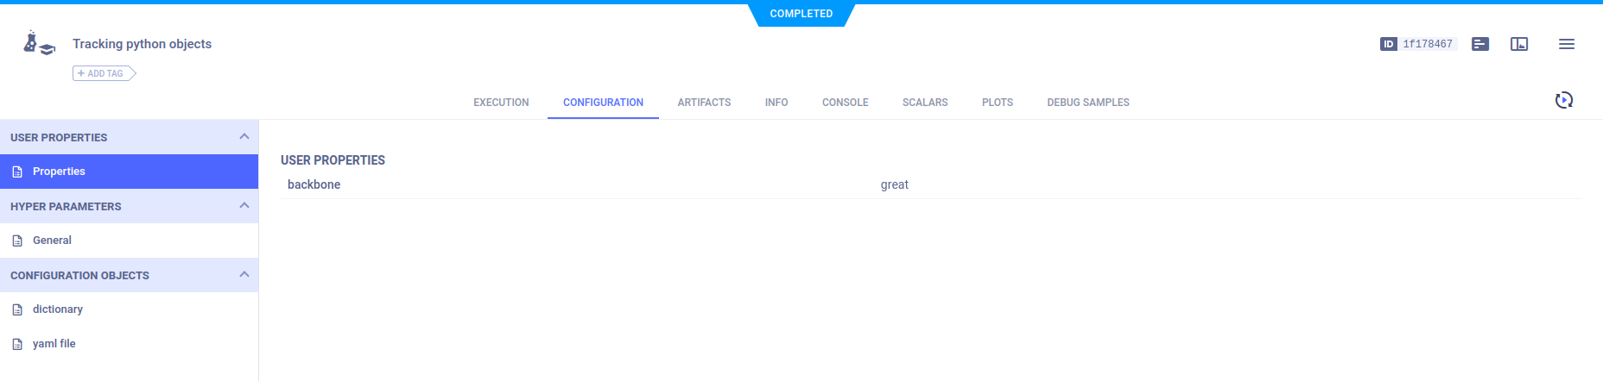The image size is (1603, 381).
Task: View the Debug Samples tab
Action: [1087, 103]
